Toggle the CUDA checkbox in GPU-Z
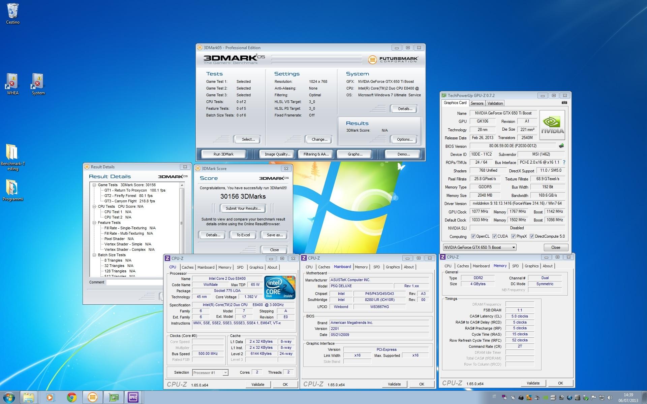 (x=494, y=236)
